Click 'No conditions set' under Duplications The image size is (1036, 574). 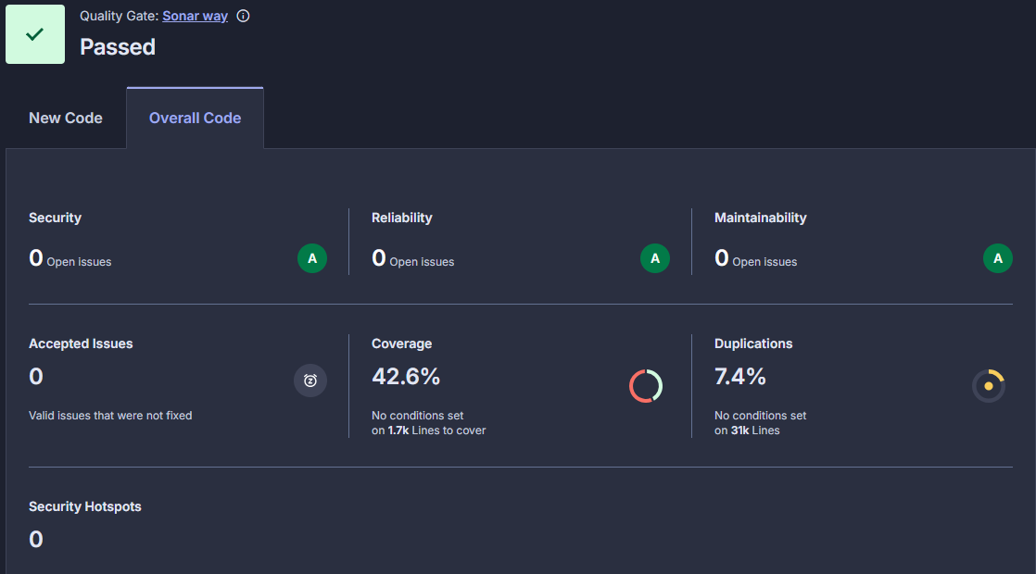pos(761,416)
